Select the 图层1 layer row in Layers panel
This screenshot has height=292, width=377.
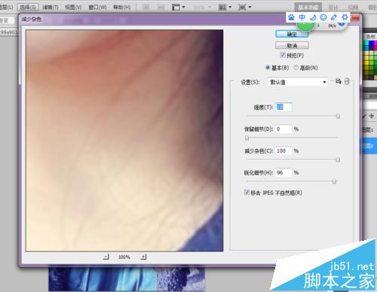pyautogui.click(x=369, y=129)
